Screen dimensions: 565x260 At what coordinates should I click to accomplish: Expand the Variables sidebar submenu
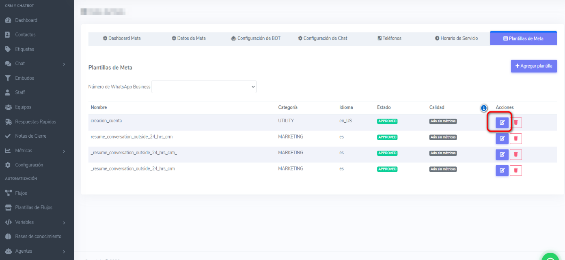pos(64,222)
